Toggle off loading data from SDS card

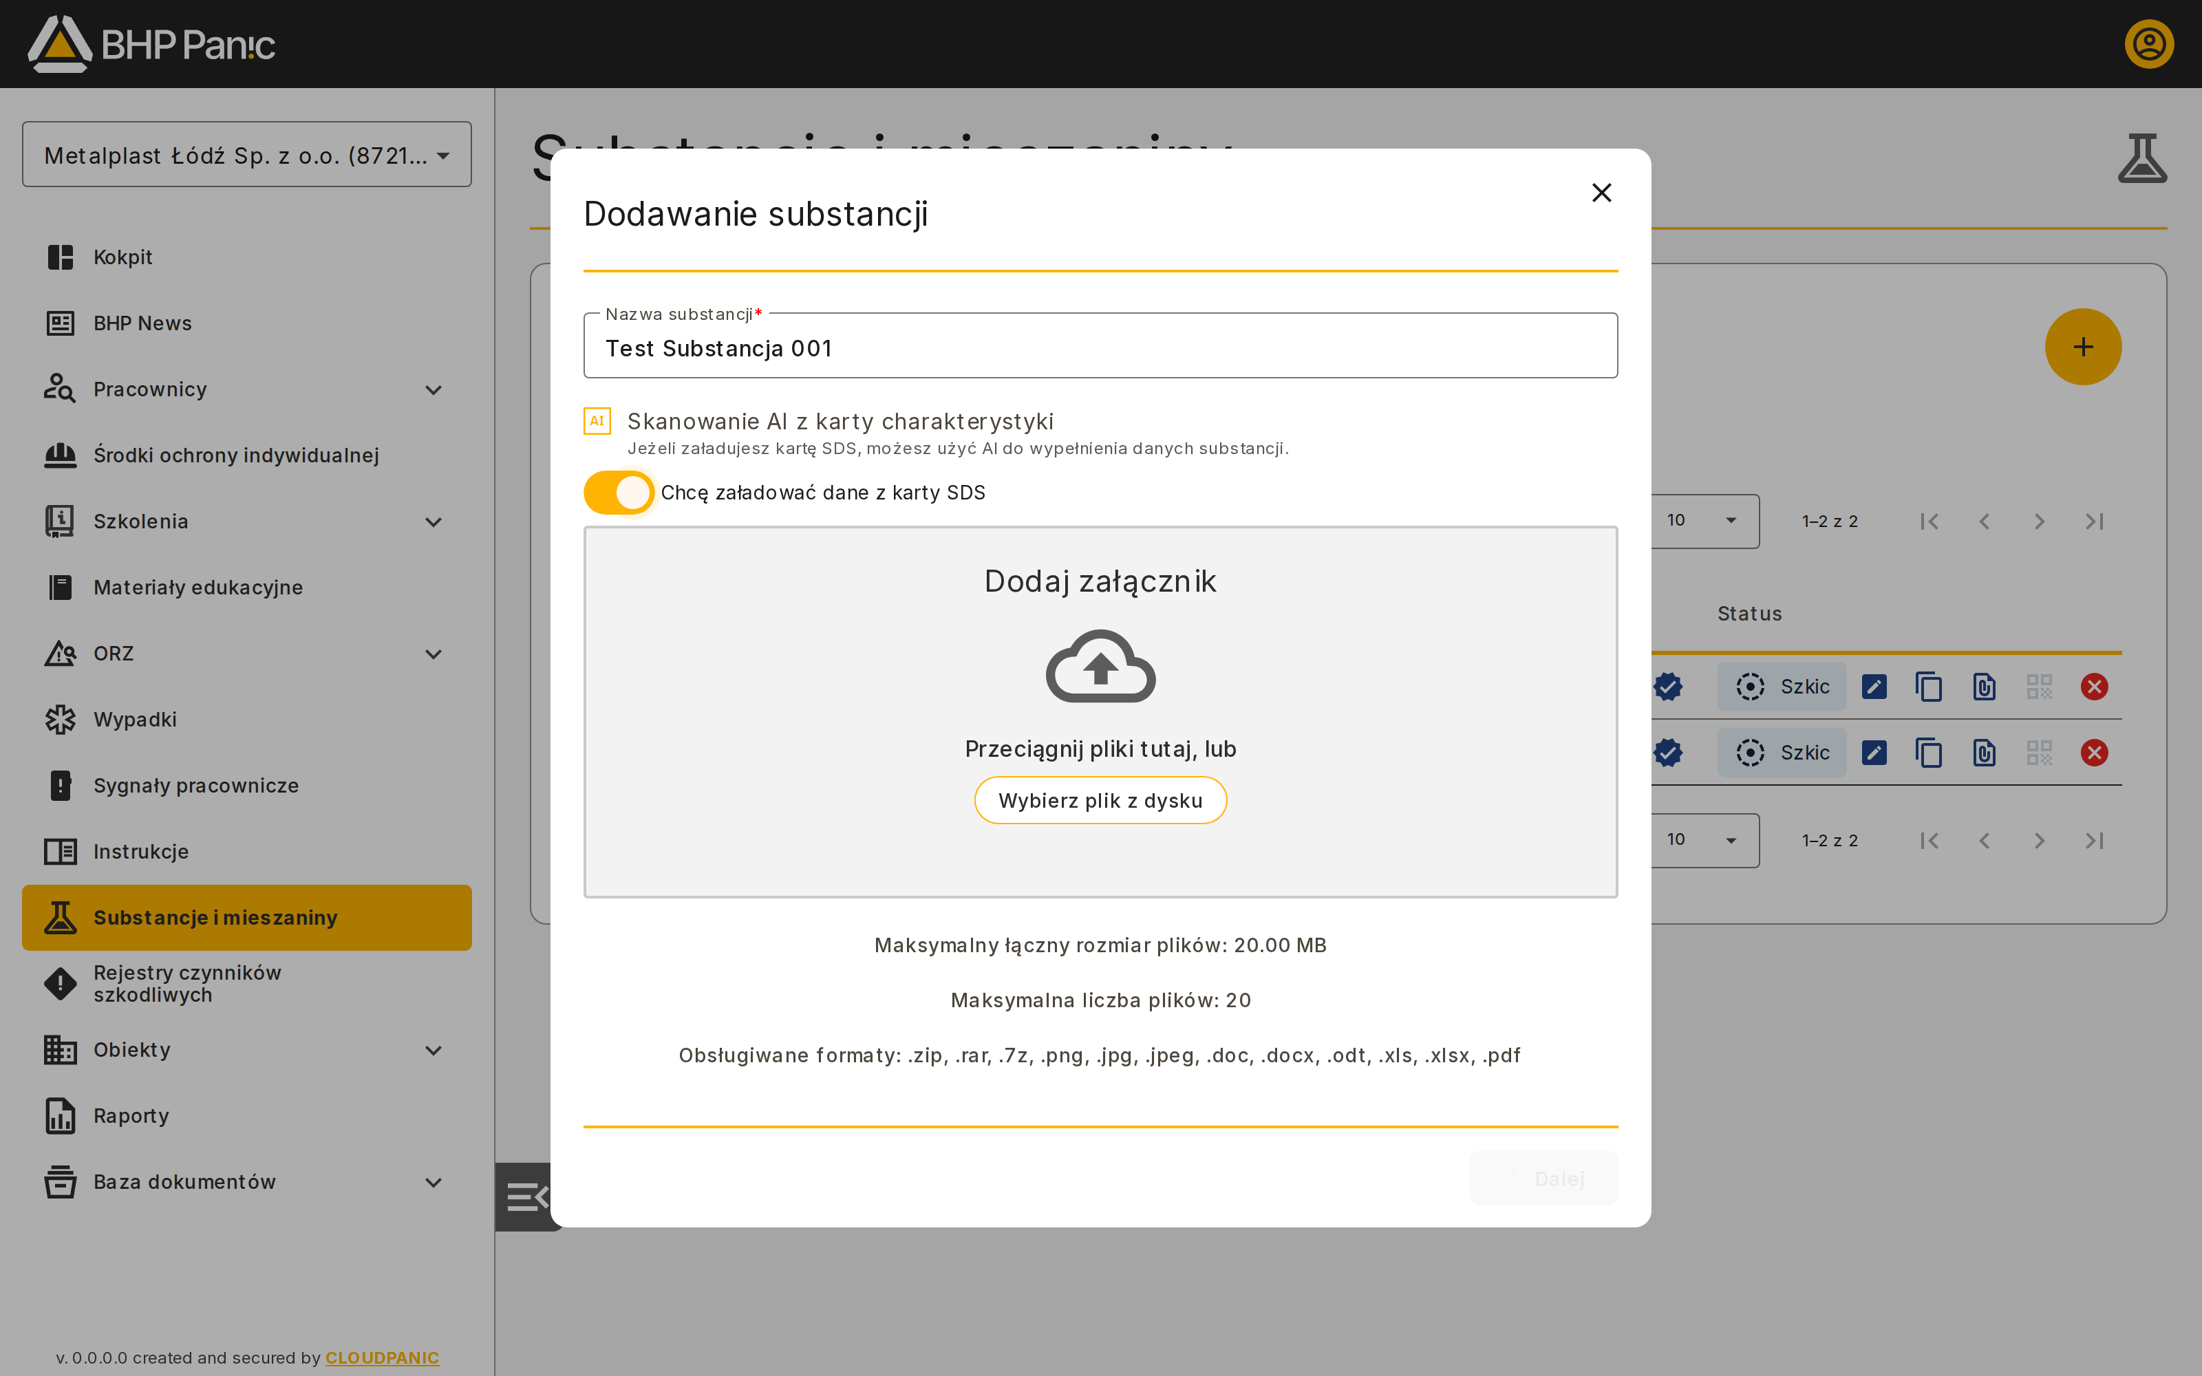tap(619, 493)
